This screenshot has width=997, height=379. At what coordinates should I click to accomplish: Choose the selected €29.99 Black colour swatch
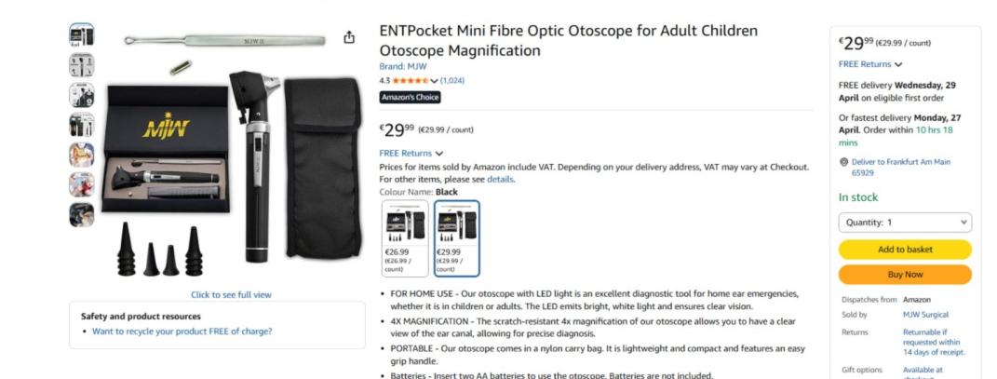[457, 238]
